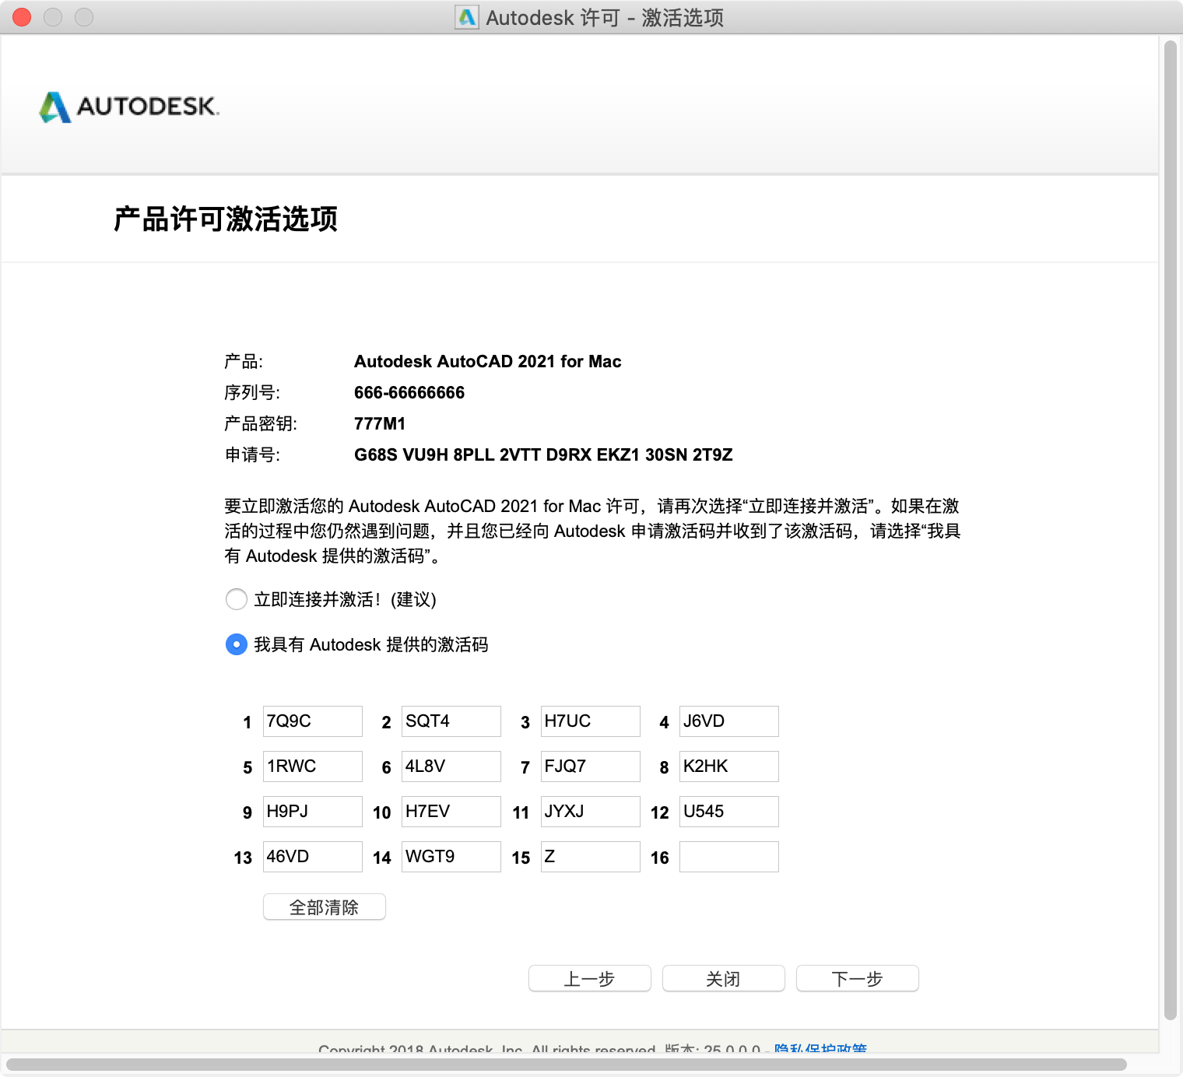The width and height of the screenshot is (1183, 1077).
Task: Go back with the 上一步 button
Action: (x=590, y=979)
